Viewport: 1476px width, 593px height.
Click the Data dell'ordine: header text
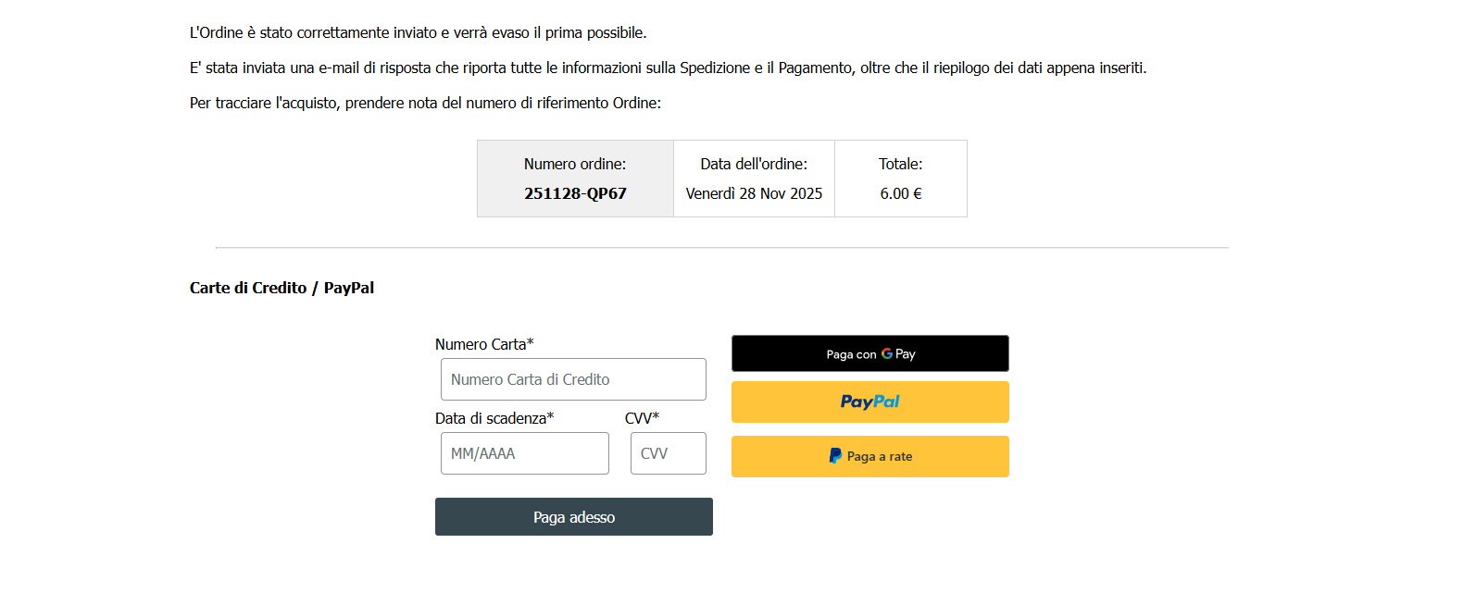click(x=754, y=164)
